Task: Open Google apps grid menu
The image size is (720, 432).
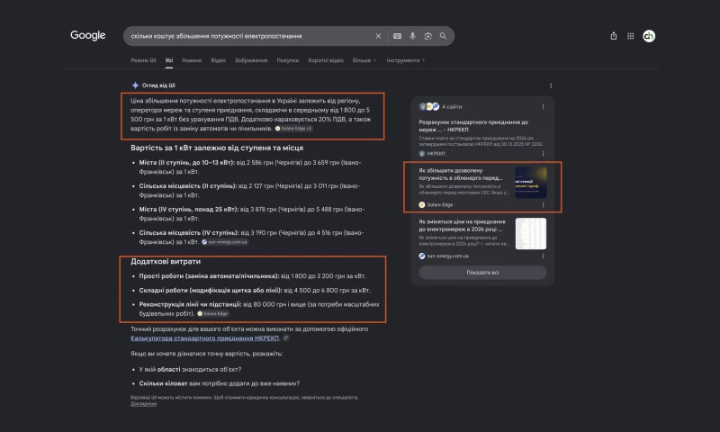Action: (x=631, y=36)
